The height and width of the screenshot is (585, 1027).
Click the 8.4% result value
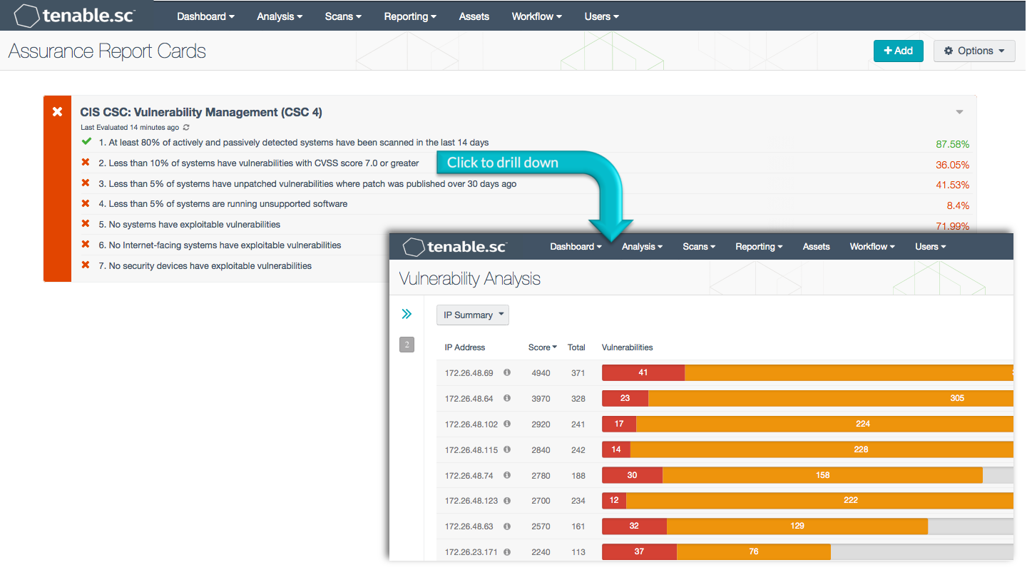pos(958,205)
